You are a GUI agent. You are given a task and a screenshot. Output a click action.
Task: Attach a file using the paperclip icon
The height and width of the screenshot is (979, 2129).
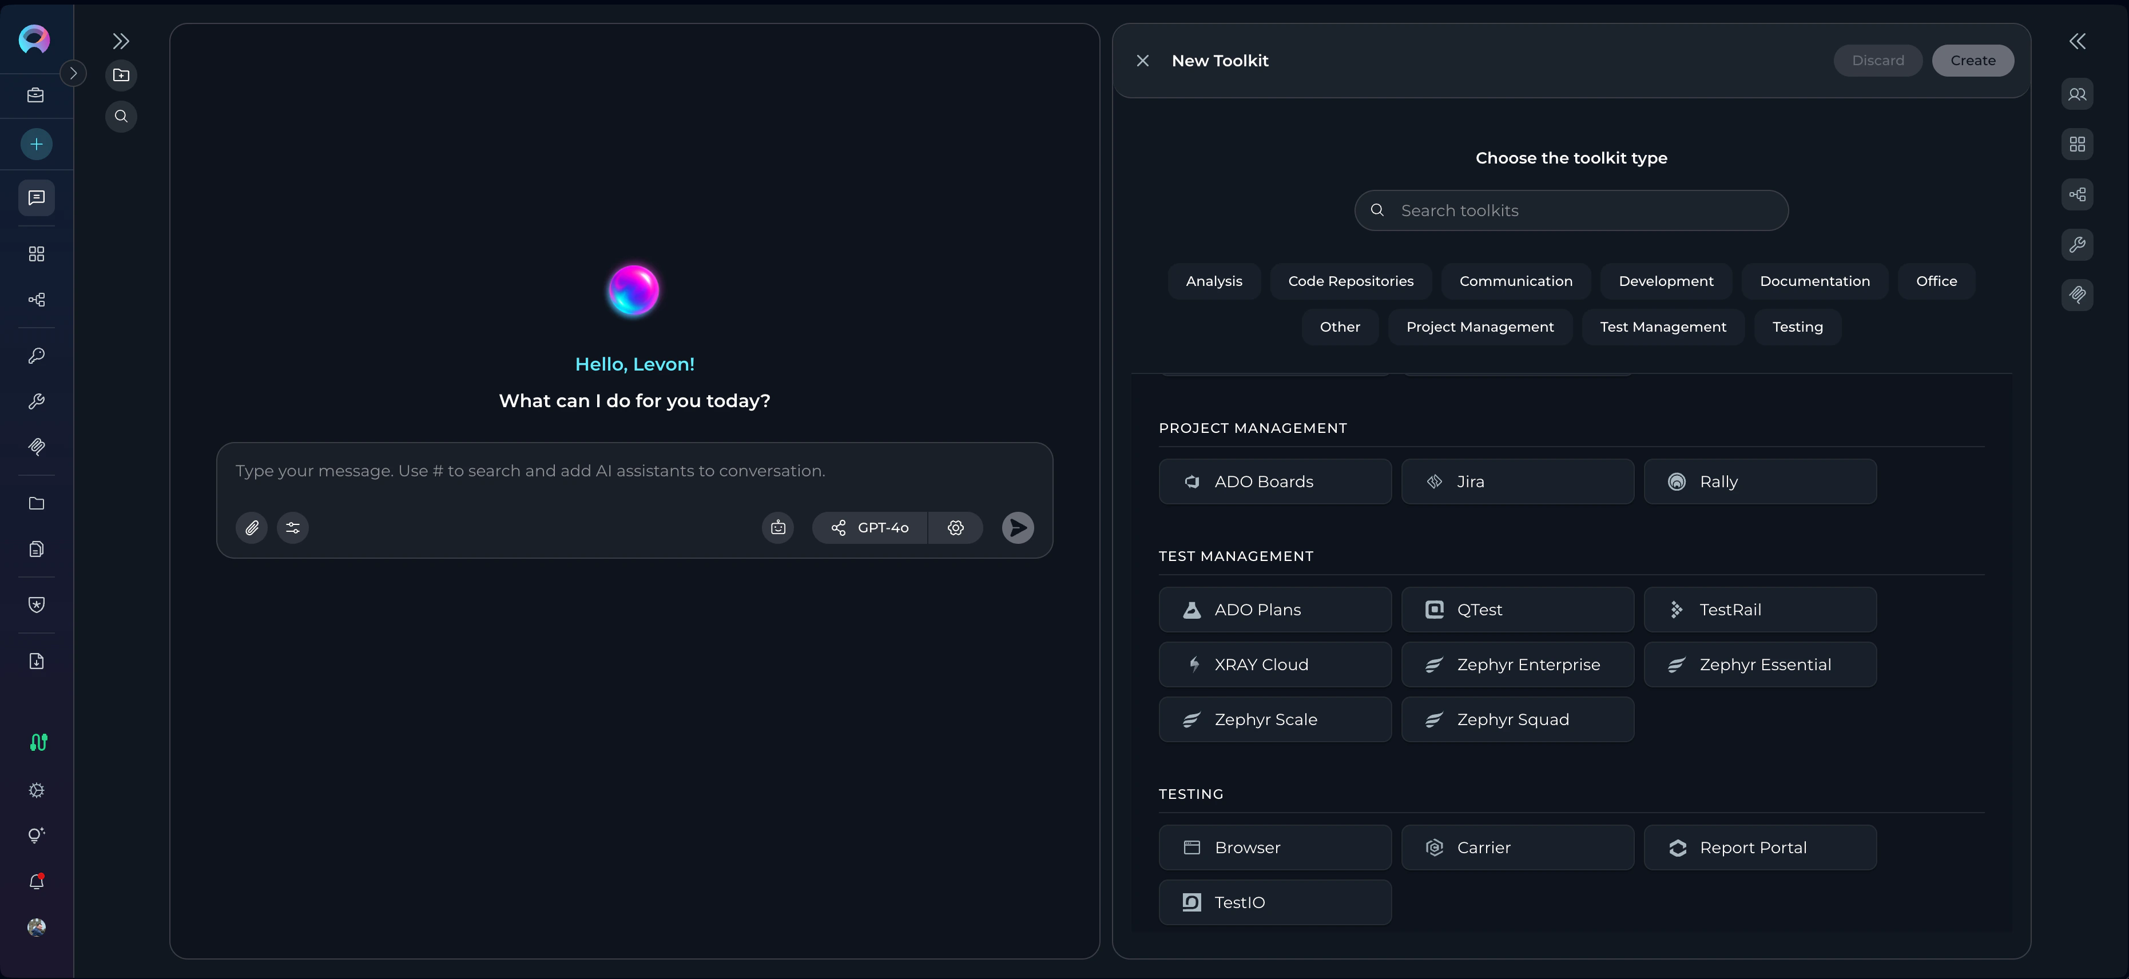pos(252,528)
